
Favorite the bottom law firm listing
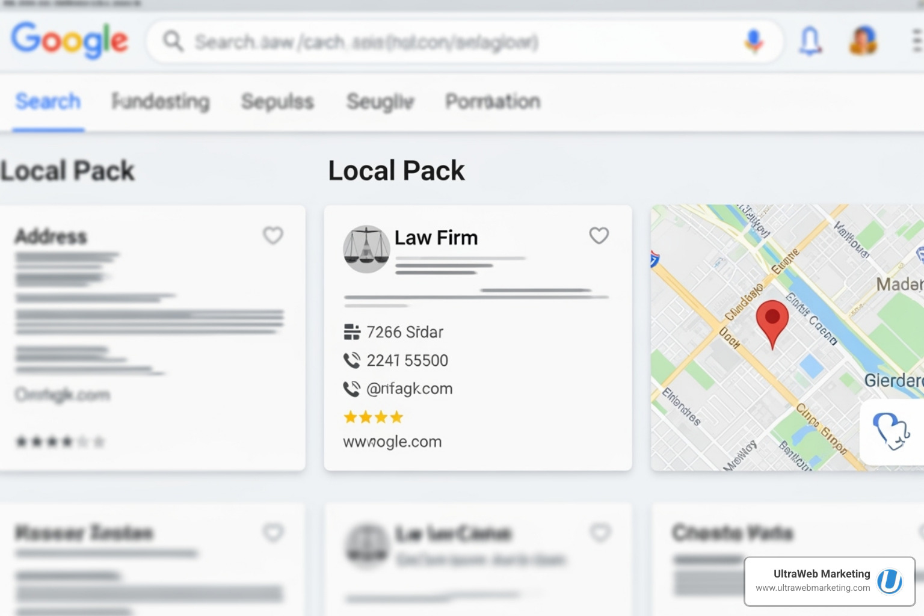click(600, 532)
